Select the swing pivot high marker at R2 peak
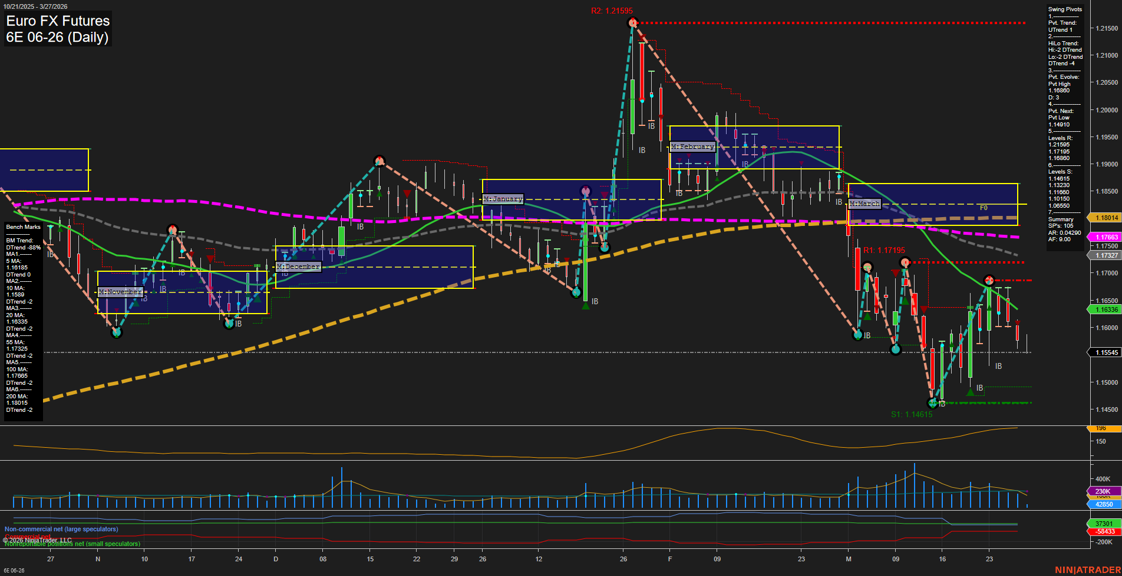 click(x=632, y=22)
